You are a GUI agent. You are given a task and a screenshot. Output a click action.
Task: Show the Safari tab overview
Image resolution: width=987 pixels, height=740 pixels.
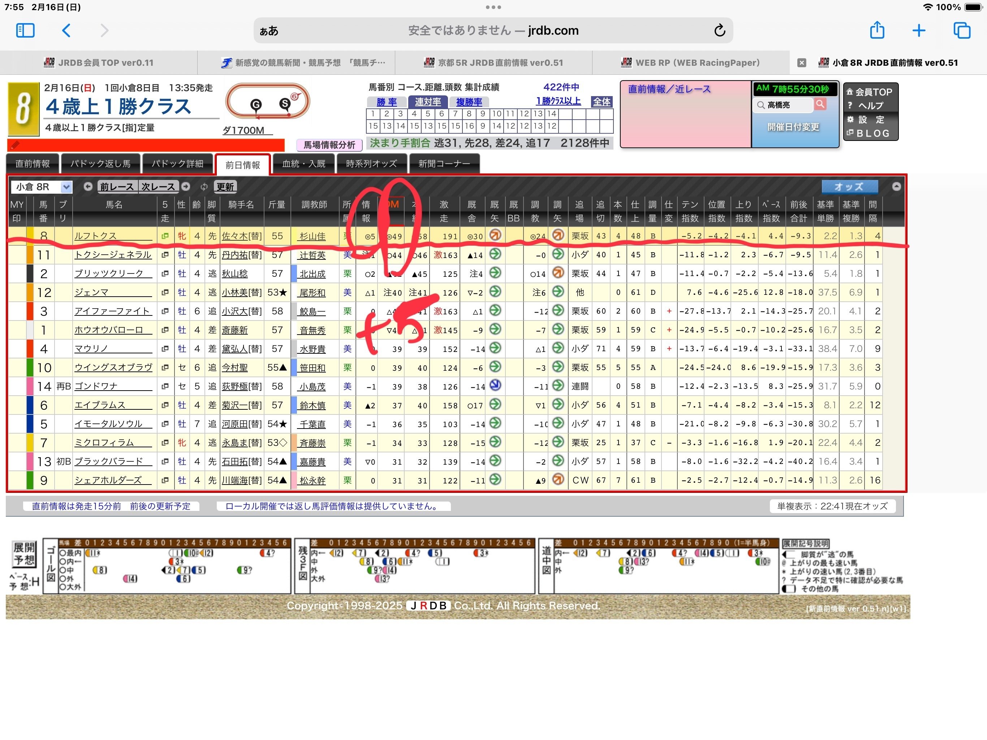962,30
